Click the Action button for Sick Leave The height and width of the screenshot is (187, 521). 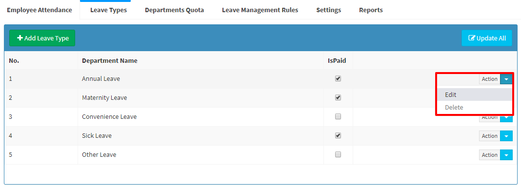click(x=489, y=136)
